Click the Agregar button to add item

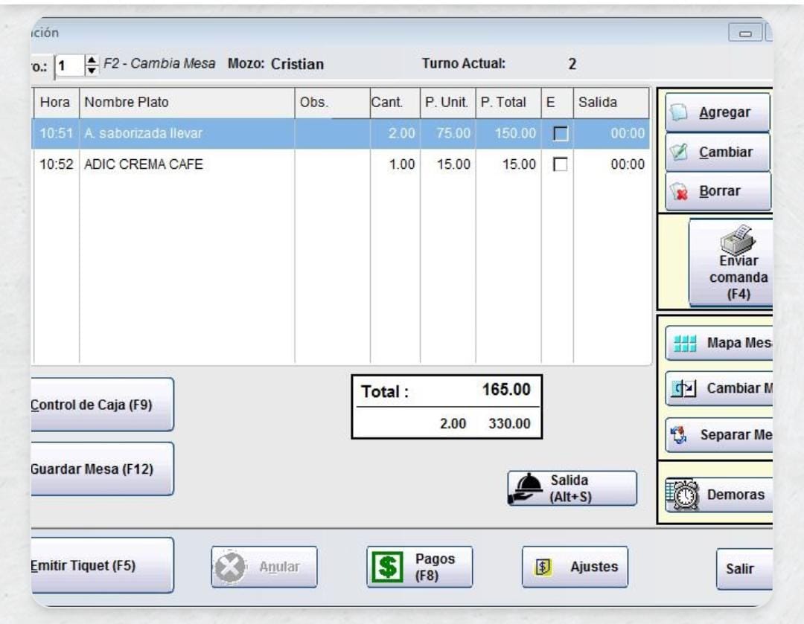[717, 113]
